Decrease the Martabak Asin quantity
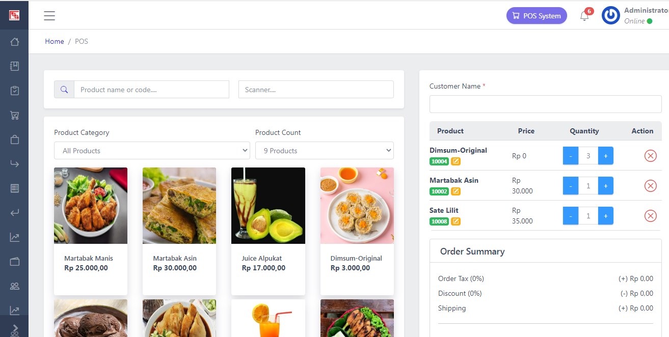The image size is (669, 337). click(571, 186)
